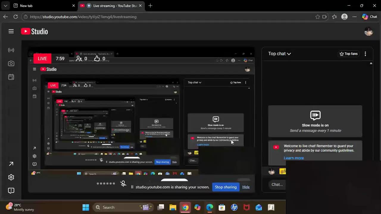Open the Copilot Chat button
This screenshot has height=214, width=381.
click(x=369, y=17)
